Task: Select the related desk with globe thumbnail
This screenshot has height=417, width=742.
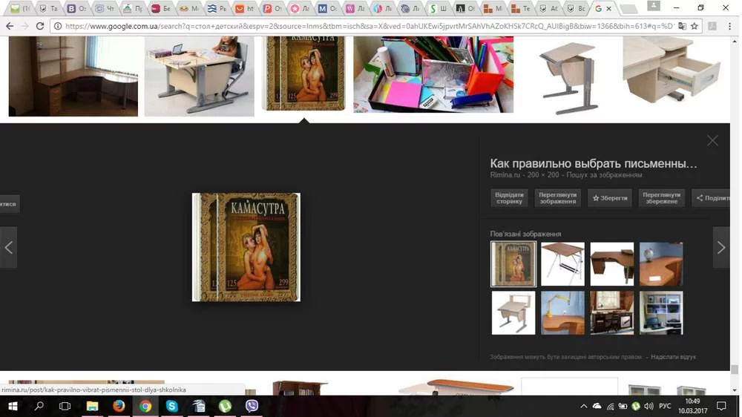Action: pyautogui.click(x=661, y=264)
